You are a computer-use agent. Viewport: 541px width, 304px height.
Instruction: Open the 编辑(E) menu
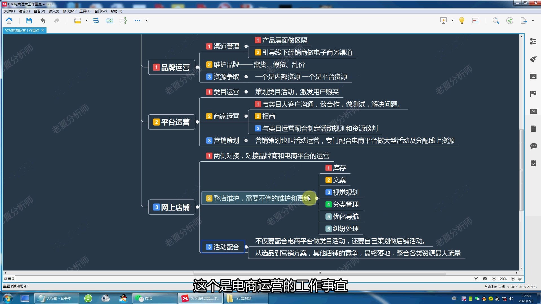click(x=24, y=11)
